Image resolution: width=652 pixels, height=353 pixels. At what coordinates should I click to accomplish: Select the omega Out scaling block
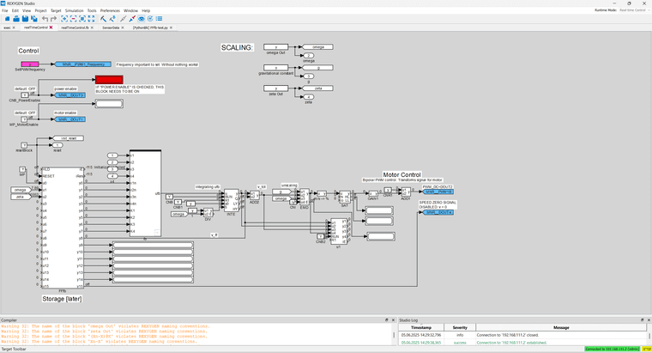(x=275, y=47)
